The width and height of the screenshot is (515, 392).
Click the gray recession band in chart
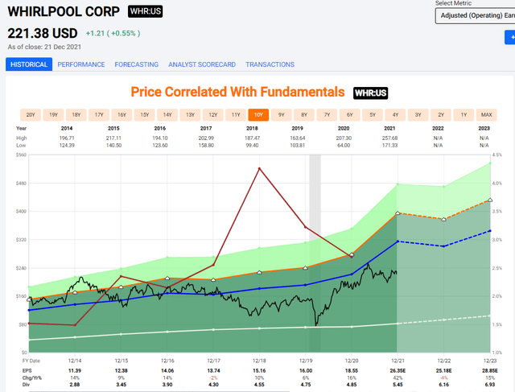click(x=315, y=253)
